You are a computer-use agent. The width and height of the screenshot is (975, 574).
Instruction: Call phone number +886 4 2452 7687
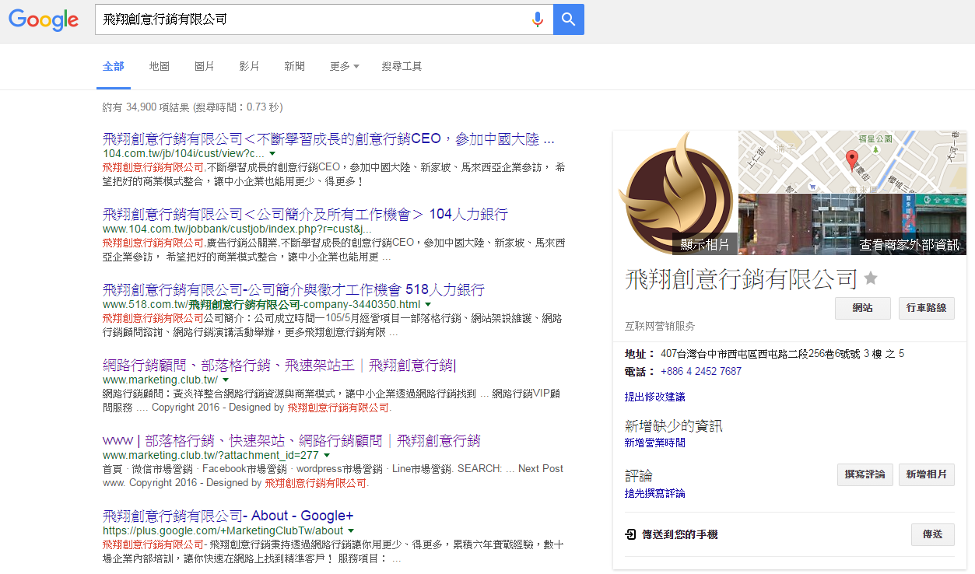[701, 372]
